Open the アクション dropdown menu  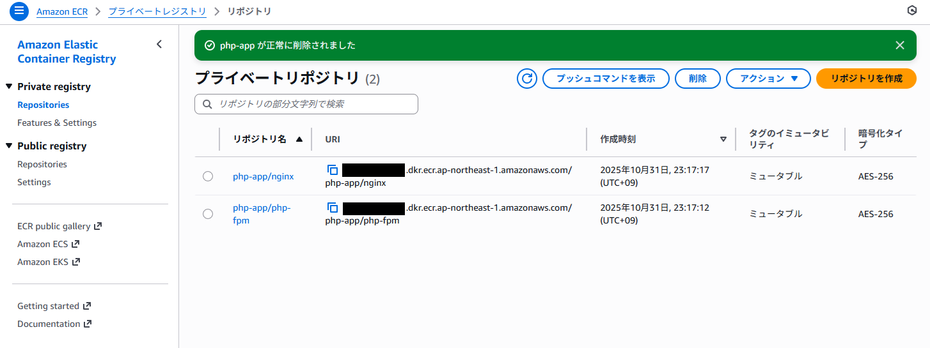(768, 79)
